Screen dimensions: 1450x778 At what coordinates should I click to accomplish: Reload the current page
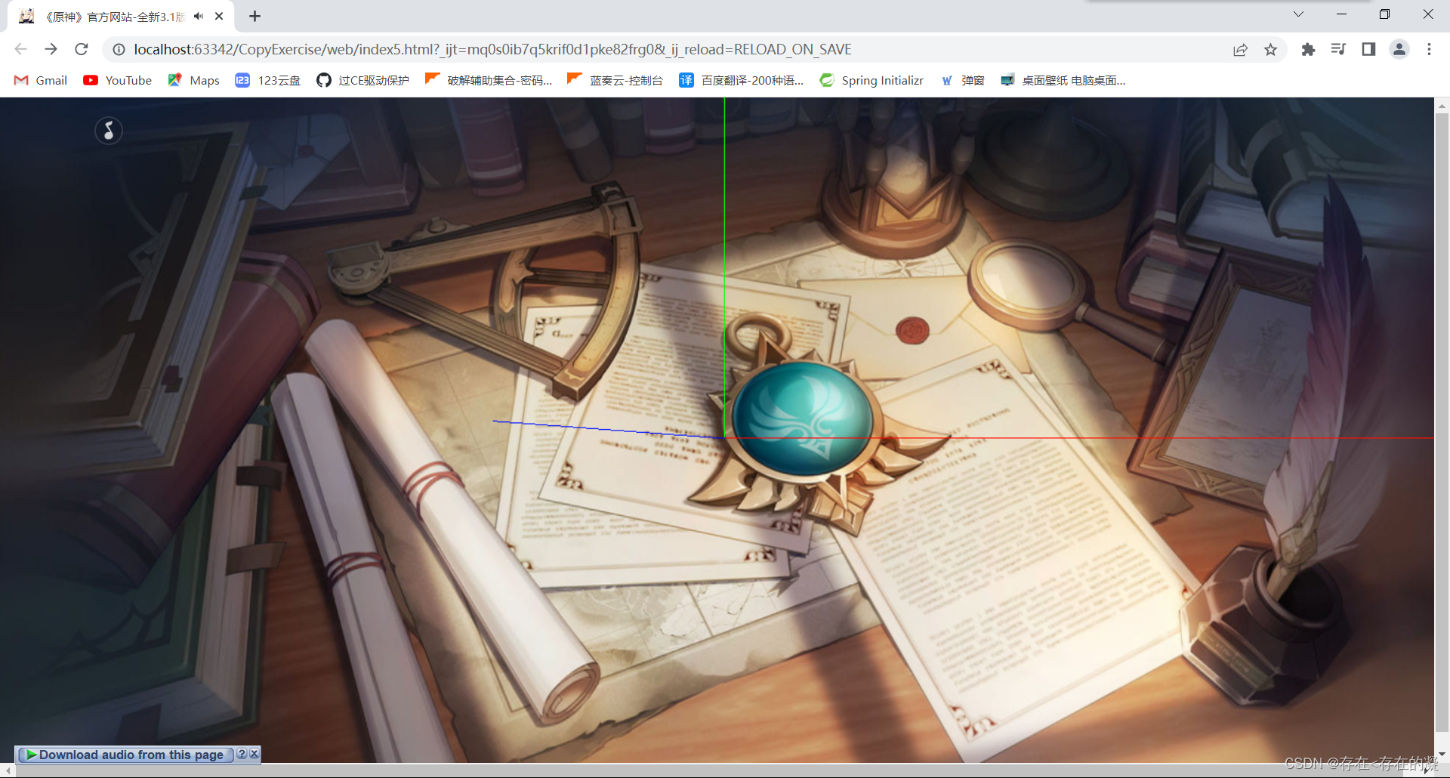[x=82, y=49]
